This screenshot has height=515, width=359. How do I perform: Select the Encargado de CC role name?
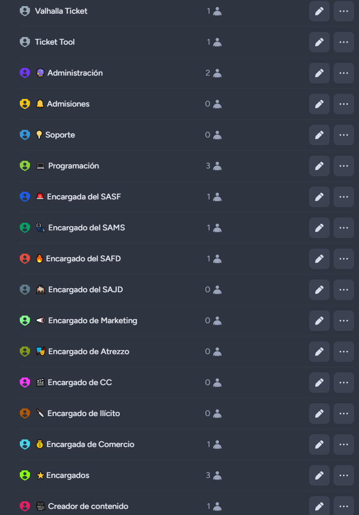point(80,383)
